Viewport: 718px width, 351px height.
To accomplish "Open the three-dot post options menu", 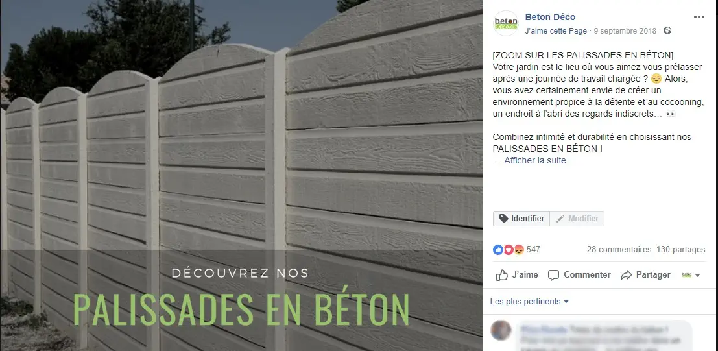I will tap(699, 17).
